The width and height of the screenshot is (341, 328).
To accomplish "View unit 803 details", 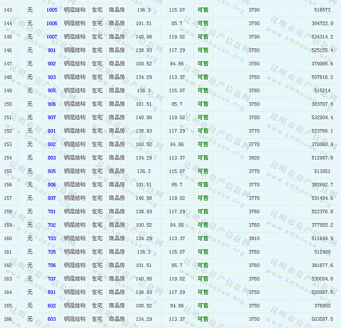I will 52,158.
